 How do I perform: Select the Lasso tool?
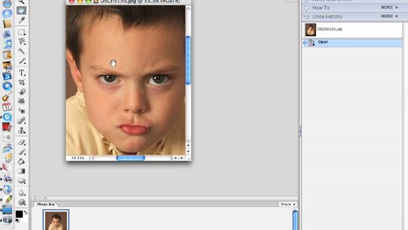tap(22, 41)
